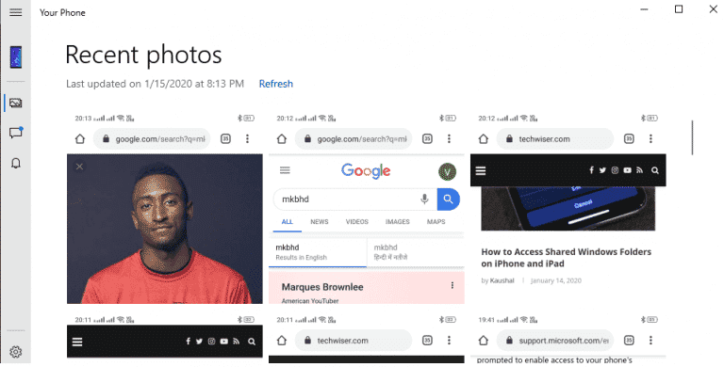Open the Photos section in sidebar
The width and height of the screenshot is (724, 367).
(x=16, y=103)
